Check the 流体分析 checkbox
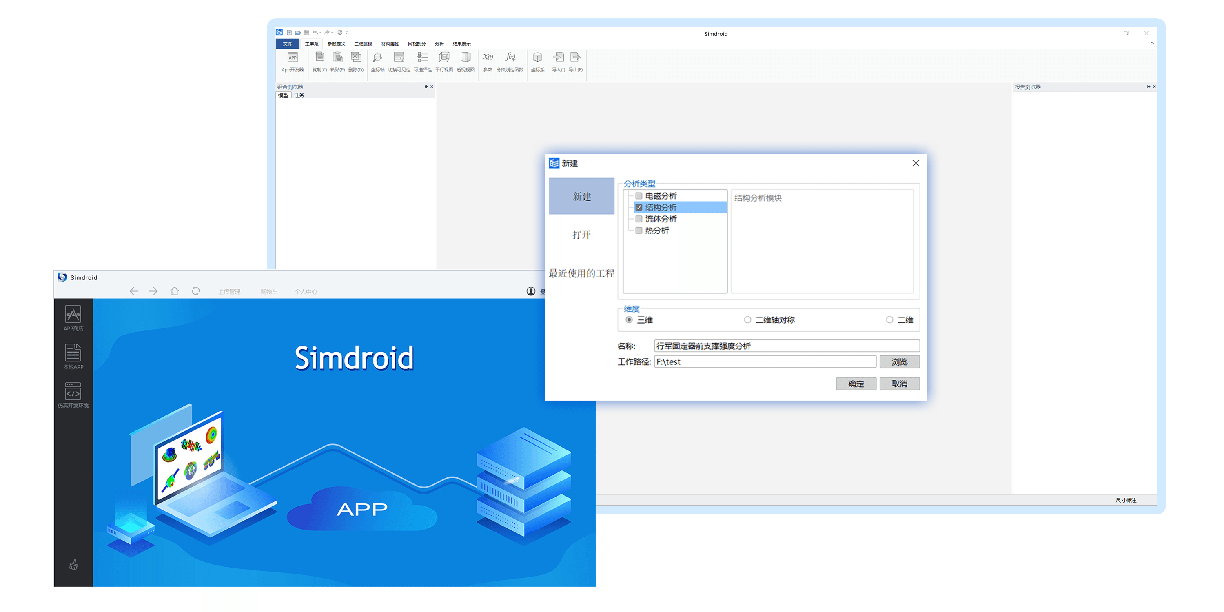 (x=639, y=219)
